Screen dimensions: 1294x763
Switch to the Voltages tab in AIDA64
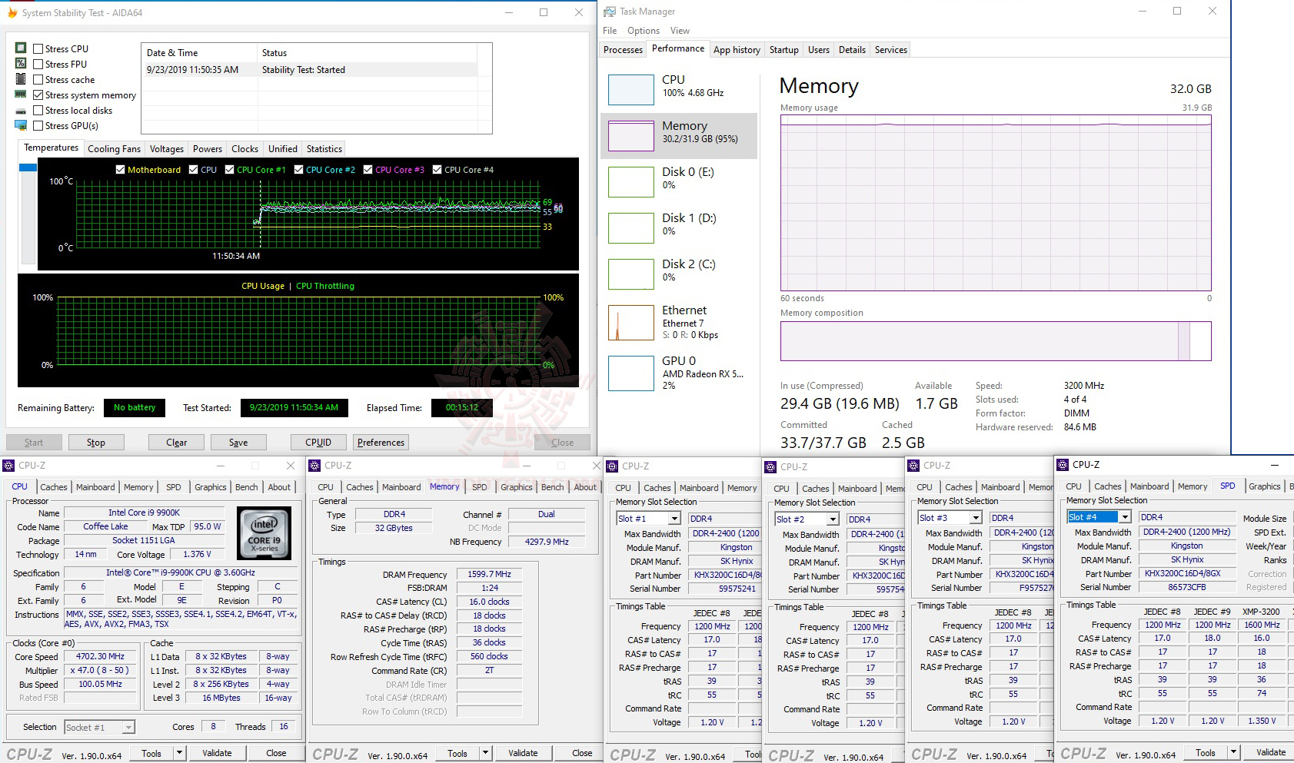click(x=166, y=148)
